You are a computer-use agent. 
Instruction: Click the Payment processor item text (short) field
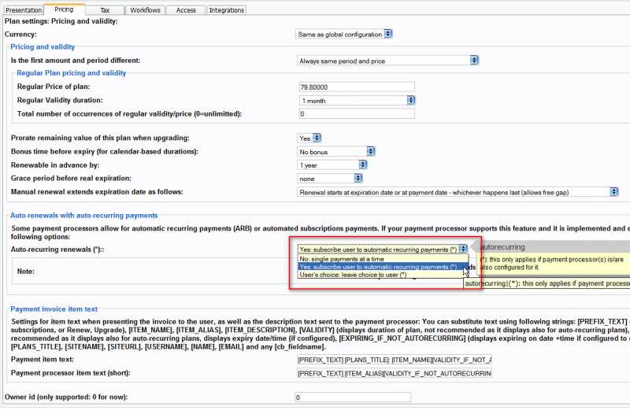(x=395, y=373)
